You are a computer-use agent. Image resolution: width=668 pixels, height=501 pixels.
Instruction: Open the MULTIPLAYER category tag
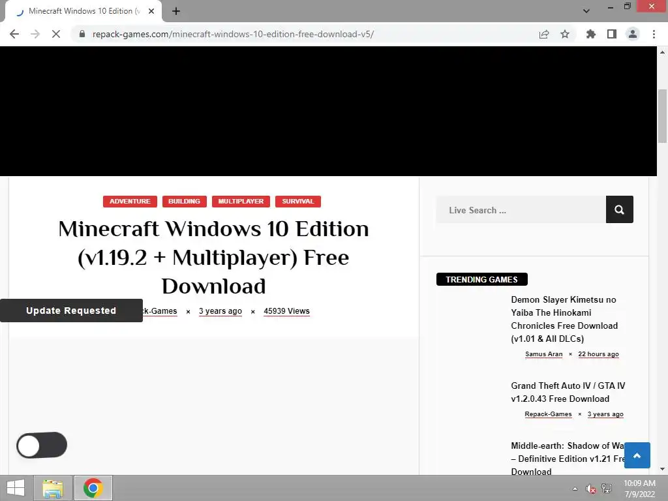point(241,202)
